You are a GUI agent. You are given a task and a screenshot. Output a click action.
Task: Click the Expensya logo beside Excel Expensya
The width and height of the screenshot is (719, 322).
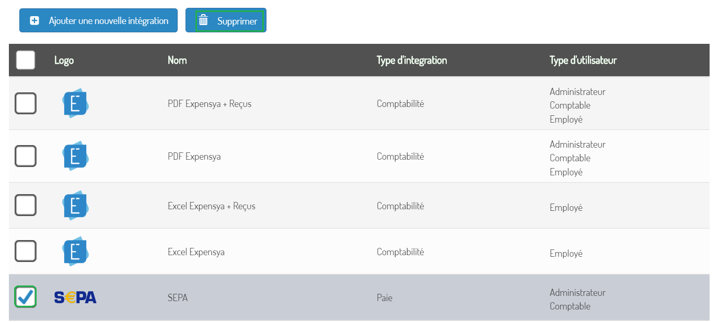[x=75, y=252]
